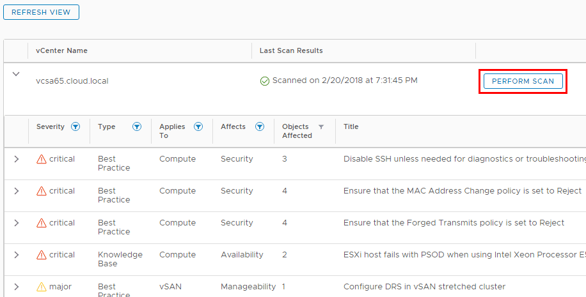
Task: Expand the MAC Address Change finding
Action: tap(17, 191)
